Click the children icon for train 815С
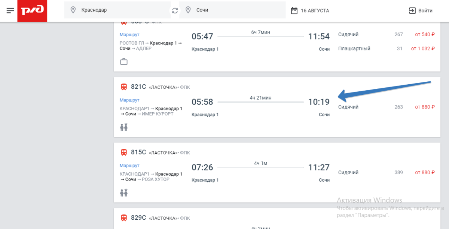The width and height of the screenshot is (449, 229). coord(124,193)
